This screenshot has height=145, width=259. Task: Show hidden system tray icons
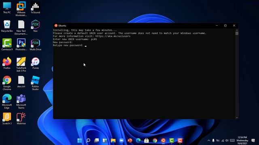[209, 141]
